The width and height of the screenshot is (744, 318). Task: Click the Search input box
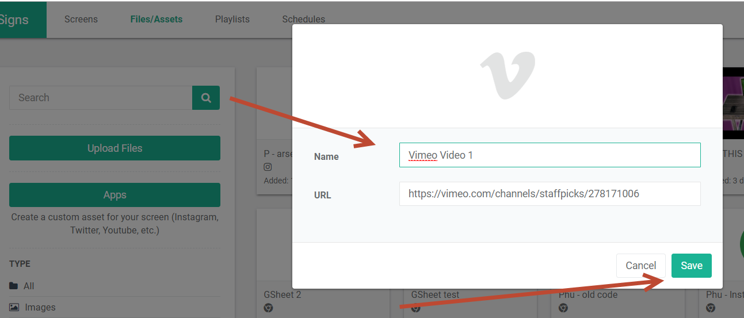pyautogui.click(x=101, y=98)
